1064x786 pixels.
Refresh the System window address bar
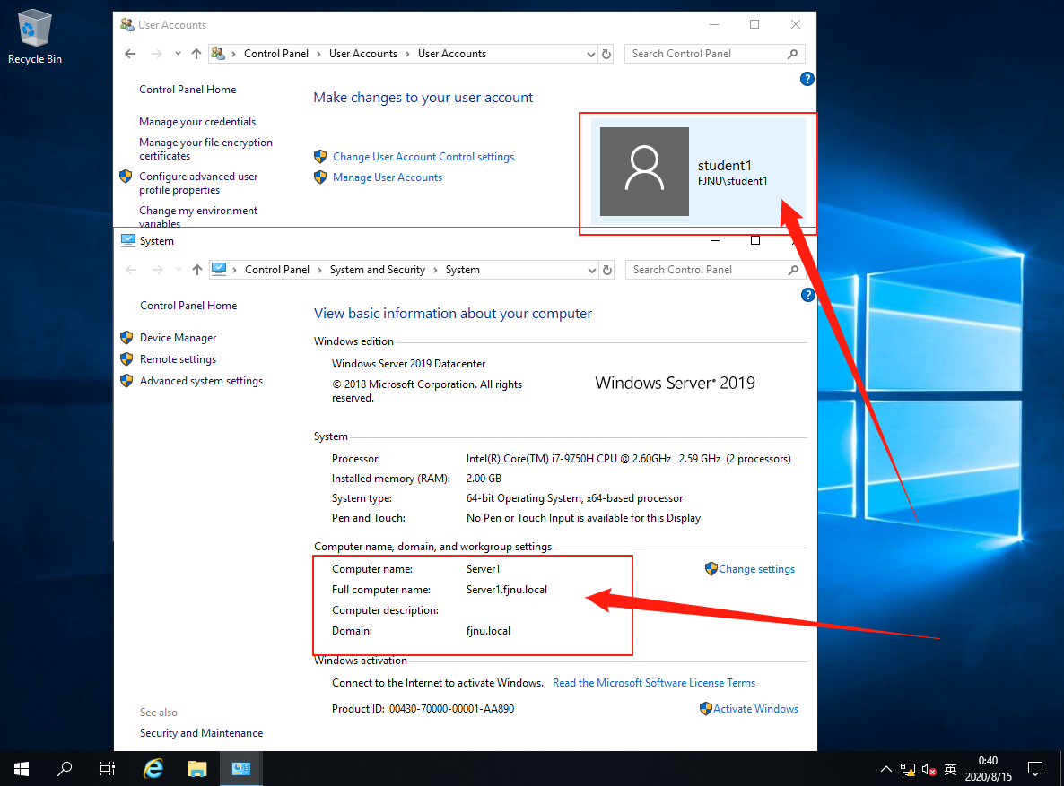pyautogui.click(x=607, y=270)
